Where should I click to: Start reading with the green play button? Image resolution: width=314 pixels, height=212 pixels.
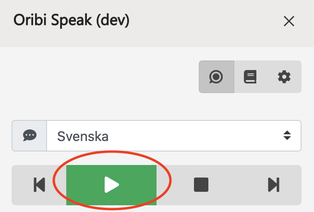[x=111, y=185]
